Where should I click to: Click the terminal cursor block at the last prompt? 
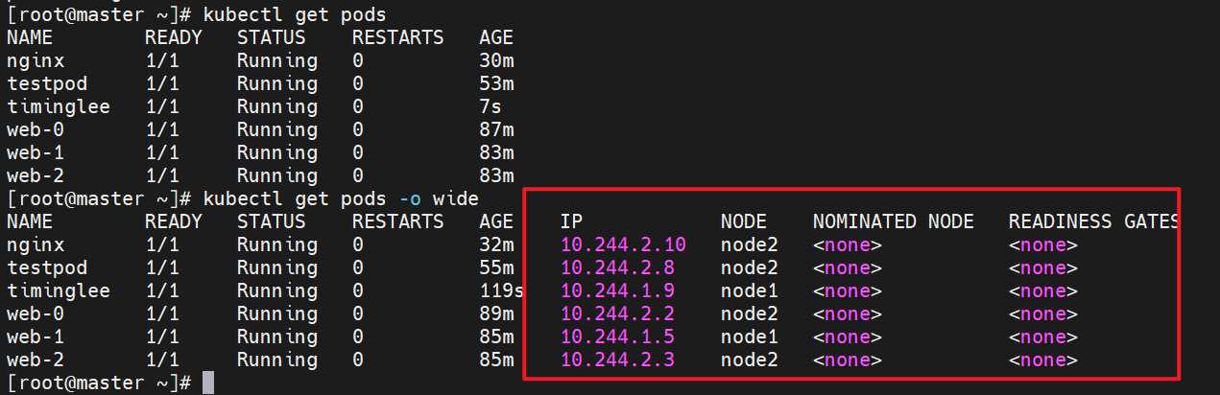[x=209, y=383]
